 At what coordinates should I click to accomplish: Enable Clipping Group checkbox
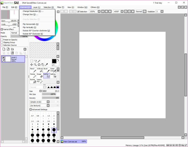pyautogui.click(x=2, y=42)
